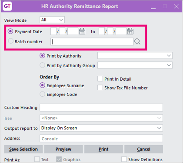Click the Save Selection button

[23, 149]
